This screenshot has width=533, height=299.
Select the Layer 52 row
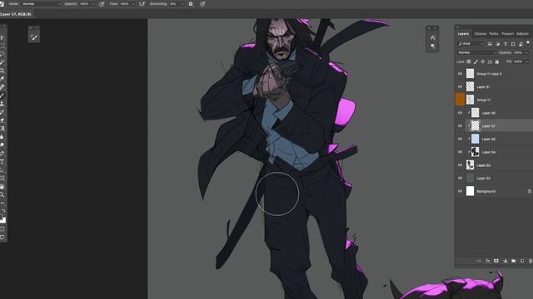[494, 178]
